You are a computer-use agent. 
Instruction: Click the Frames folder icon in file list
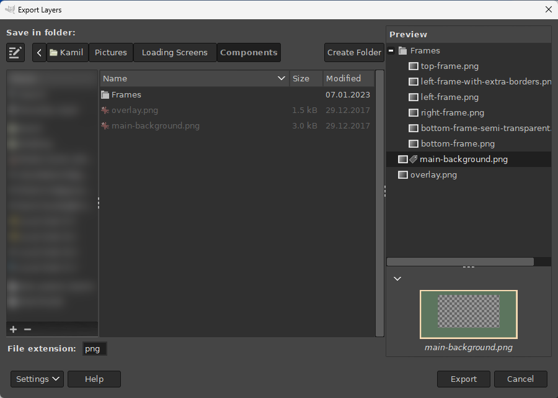click(x=105, y=95)
